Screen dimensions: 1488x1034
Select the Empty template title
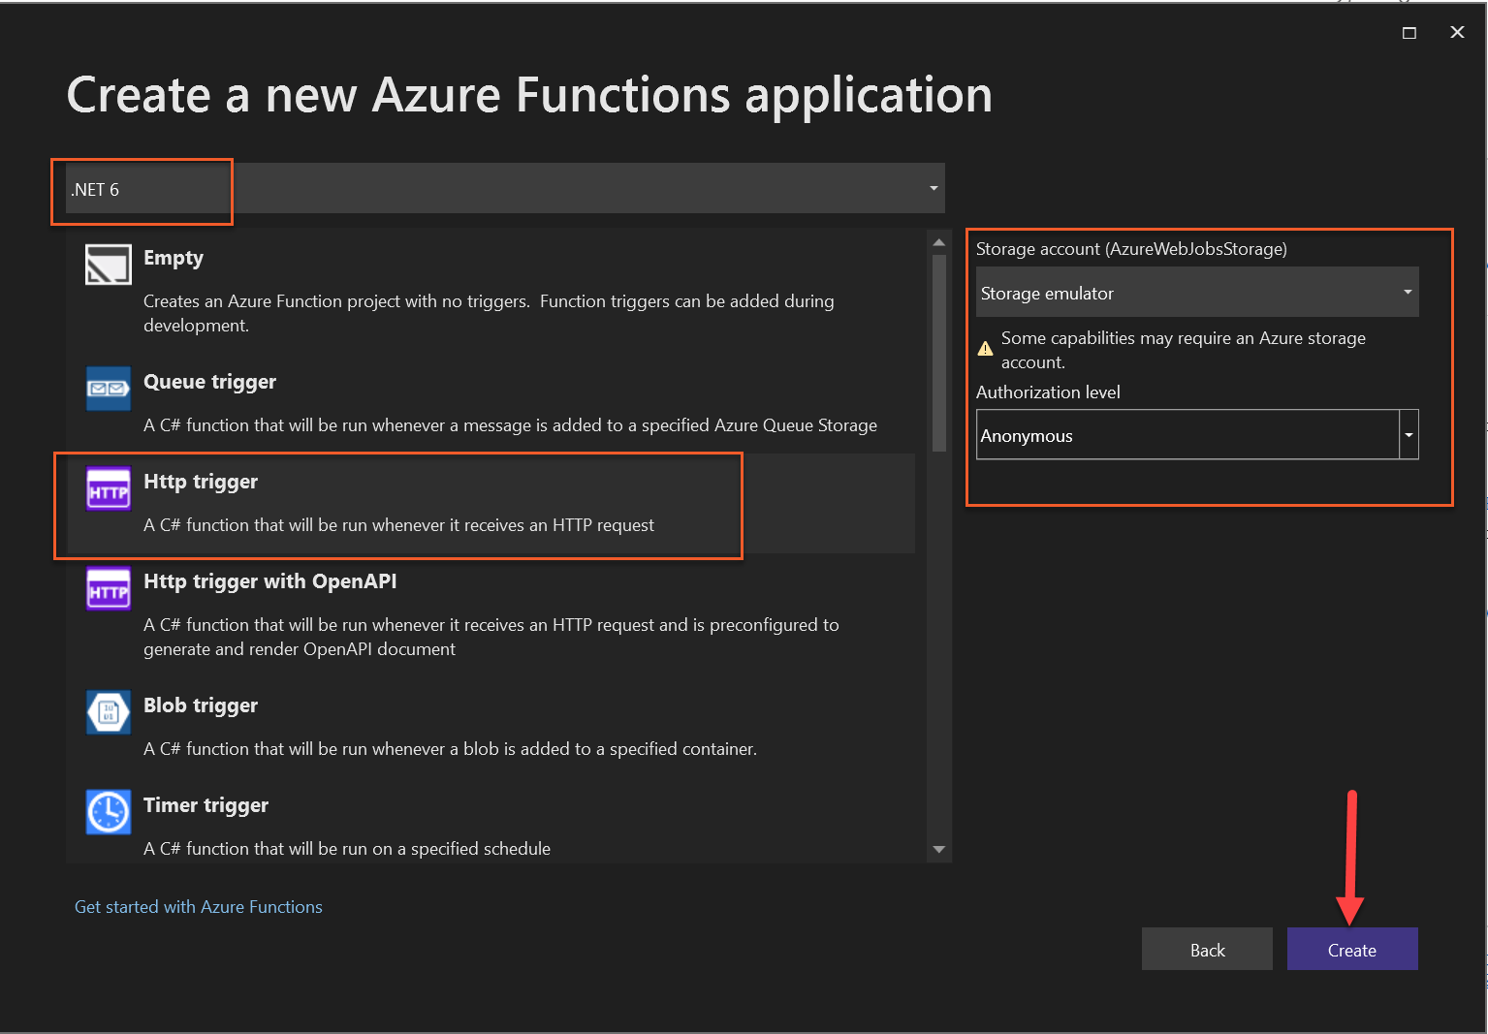tap(174, 258)
